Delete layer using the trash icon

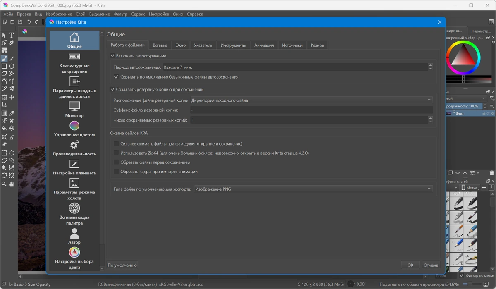coord(491,173)
